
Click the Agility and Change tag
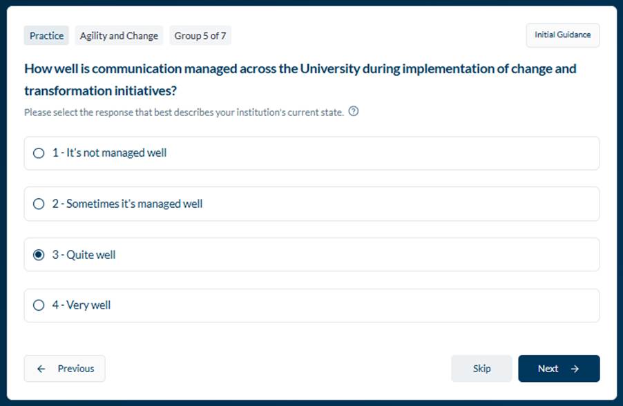pyautogui.click(x=119, y=36)
